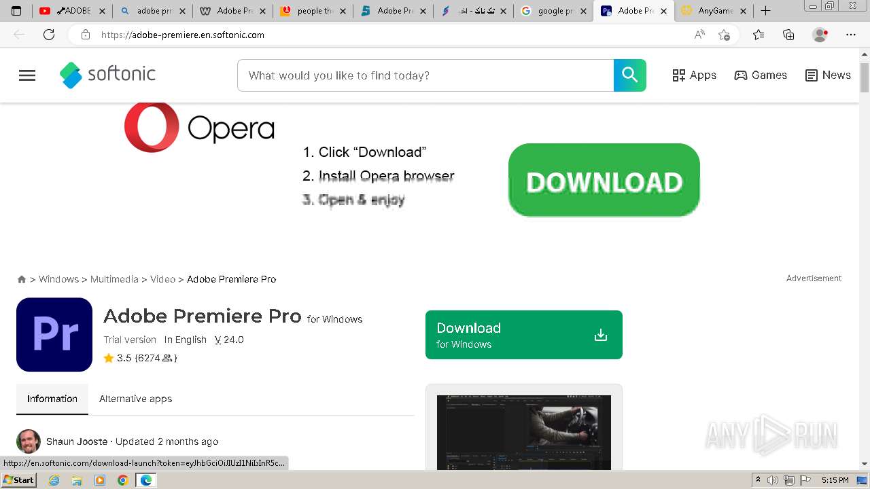
Task: Focus the 'What would you like to find today?' search box
Action: click(425, 75)
